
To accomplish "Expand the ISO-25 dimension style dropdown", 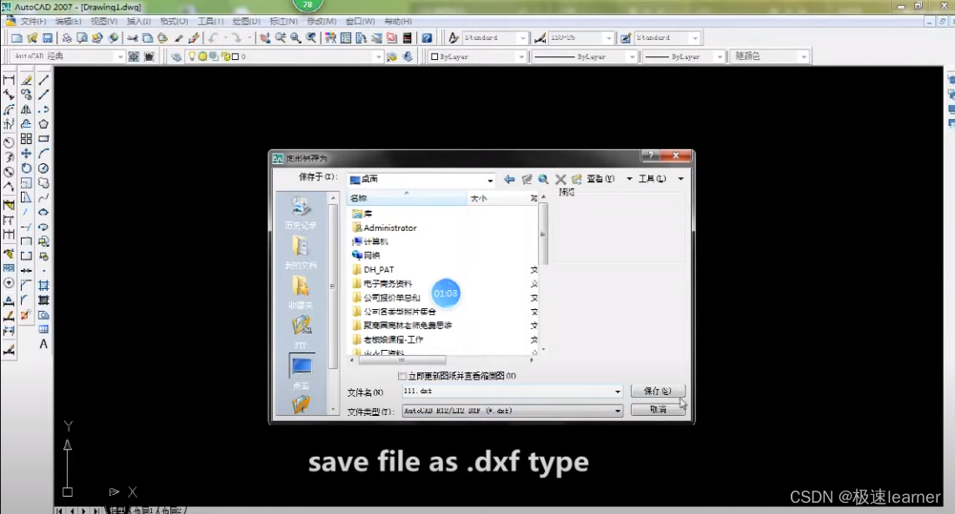I will coord(608,37).
